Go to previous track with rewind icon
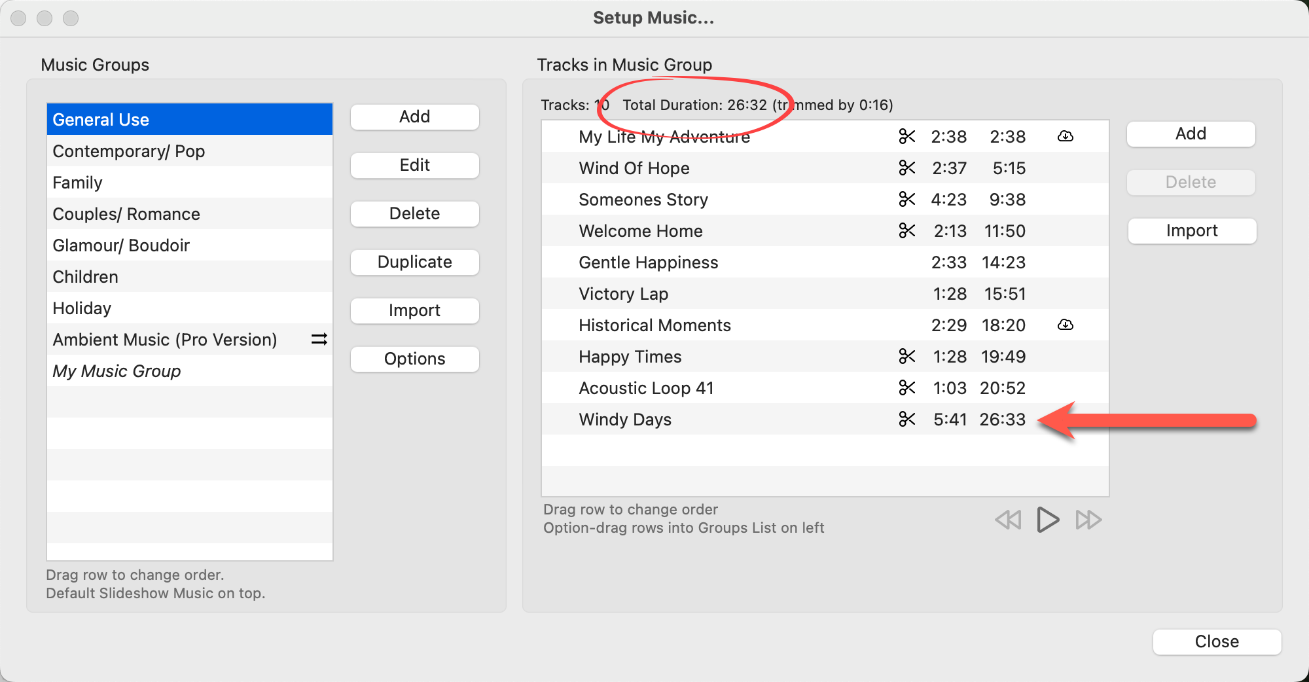Image resolution: width=1309 pixels, height=682 pixels. click(x=1008, y=520)
